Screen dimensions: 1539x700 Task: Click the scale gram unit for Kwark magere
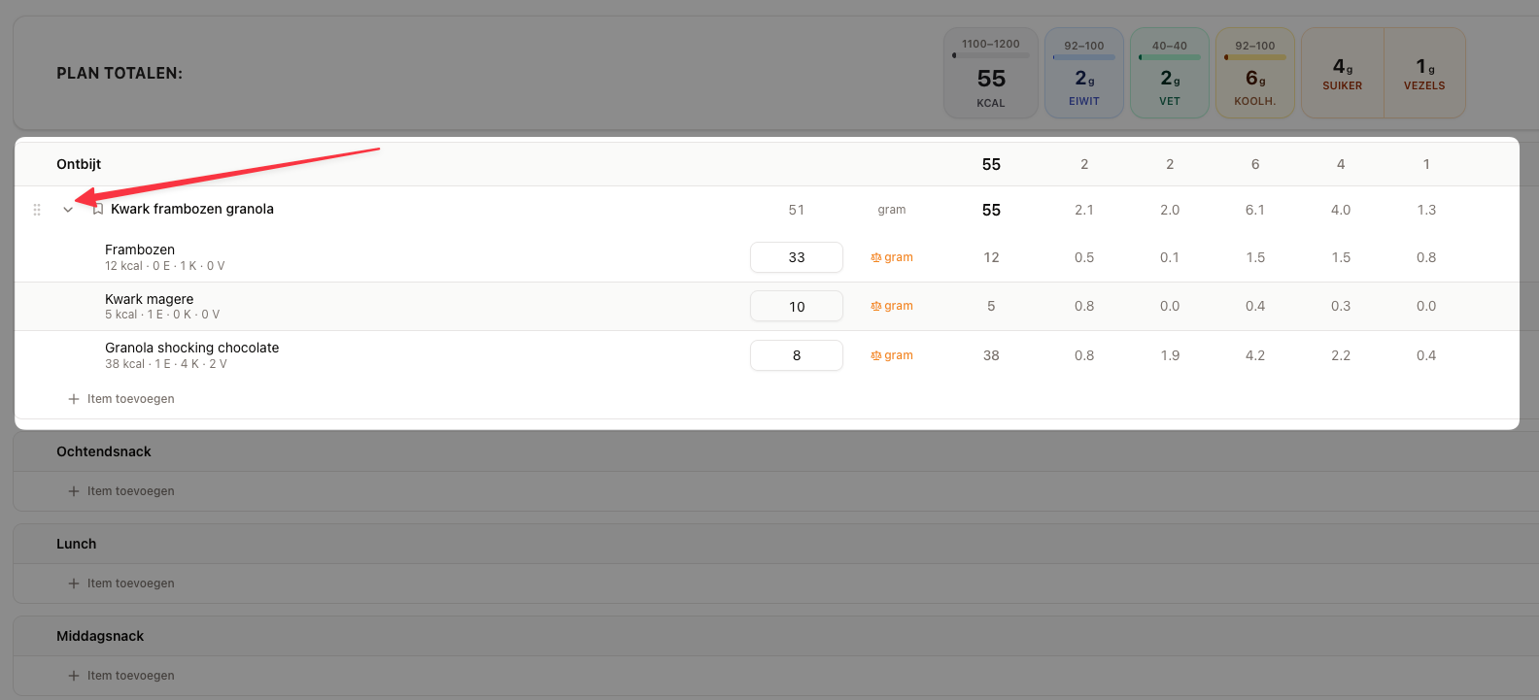[x=892, y=306]
